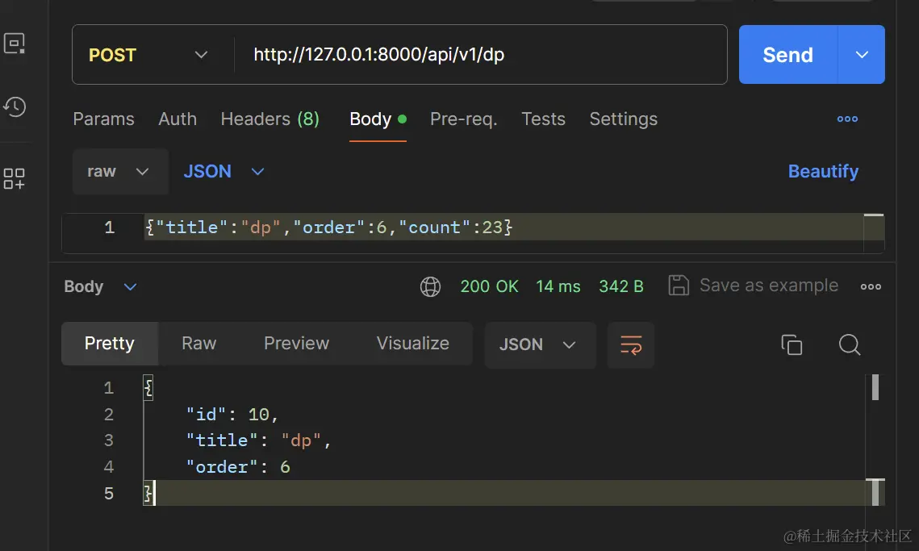The image size is (919, 551).
Task: Open the Headers (8) tab
Action: [x=270, y=119]
